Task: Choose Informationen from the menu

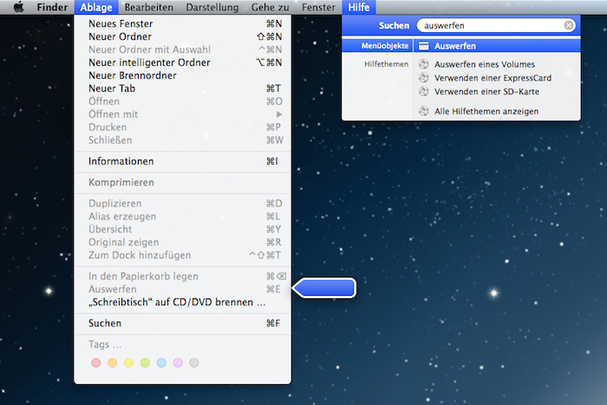Action: coord(182,161)
